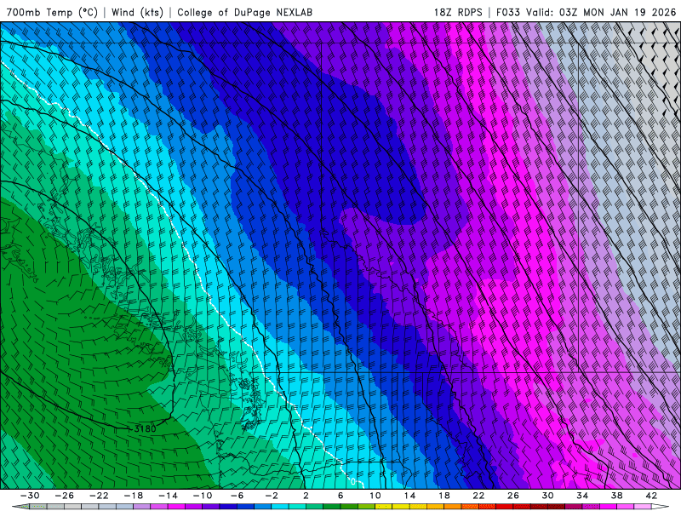Click the 'Wind (kts)' title text
Viewport: 681px width, 511px height.
coord(137,12)
